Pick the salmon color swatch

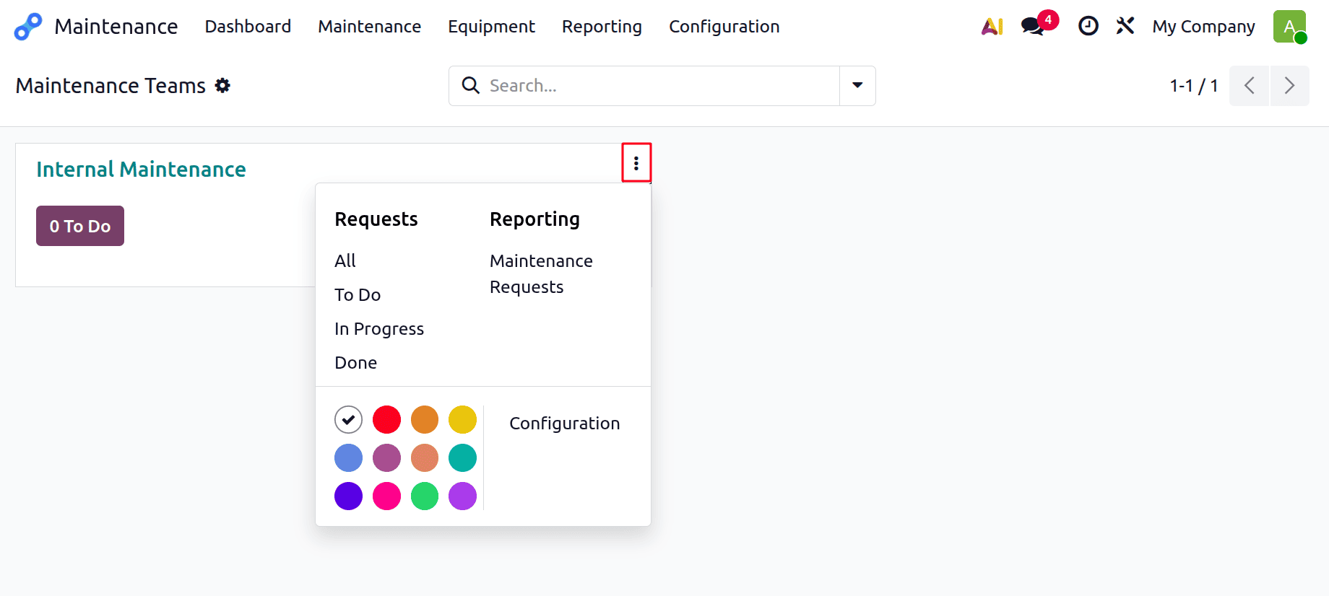(x=425, y=457)
